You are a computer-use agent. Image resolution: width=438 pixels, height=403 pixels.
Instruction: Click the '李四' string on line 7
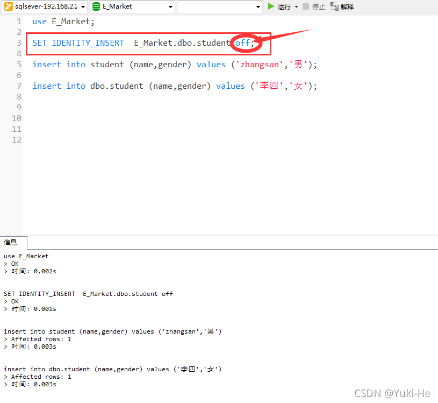(269, 86)
